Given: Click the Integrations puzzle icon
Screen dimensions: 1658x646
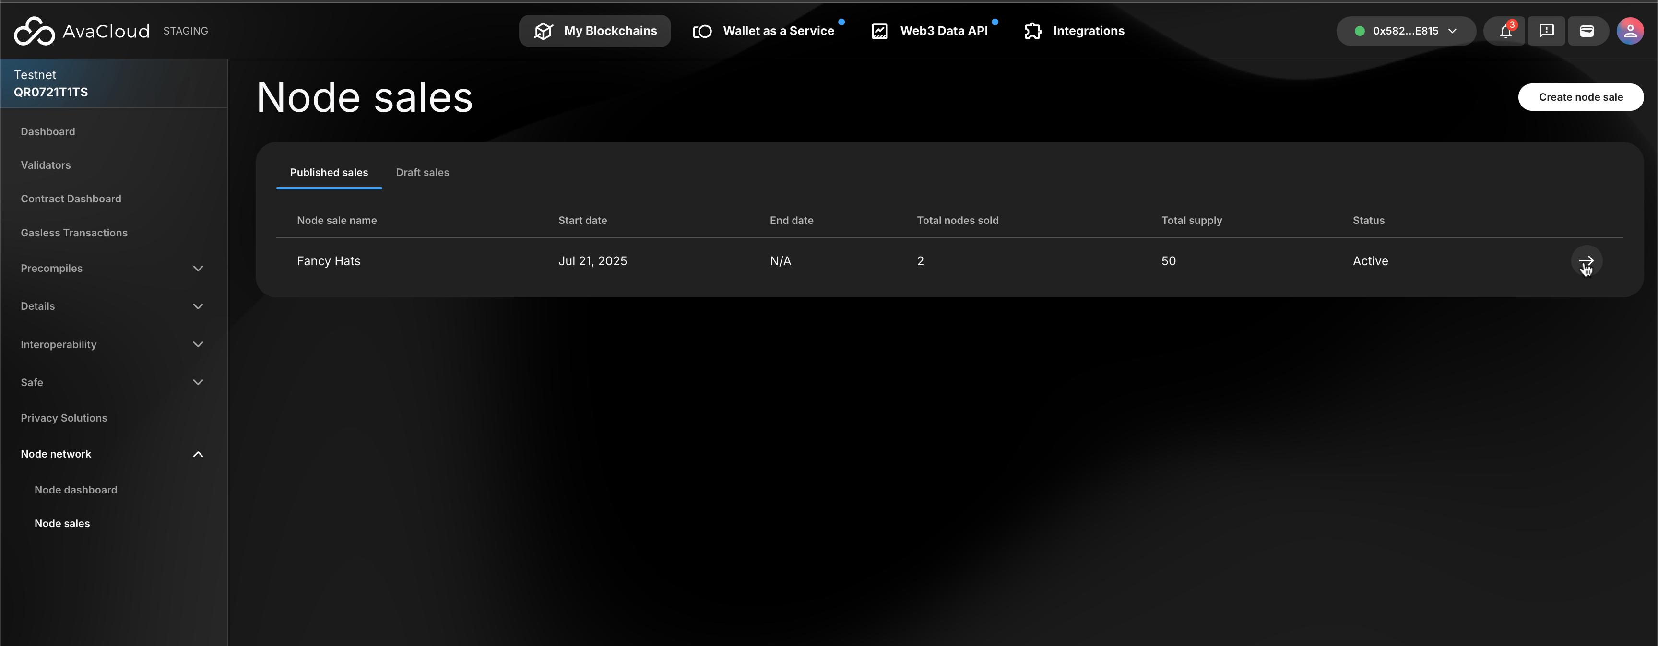Looking at the screenshot, I should click(x=1032, y=31).
